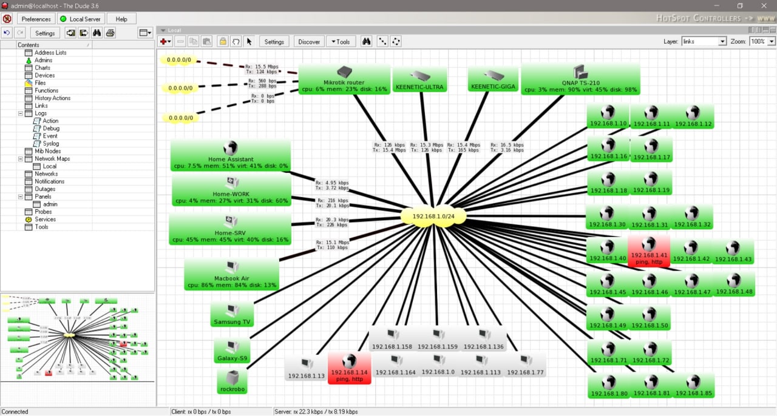Click the undo arrow icon
777x416 pixels.
pyautogui.click(x=7, y=33)
